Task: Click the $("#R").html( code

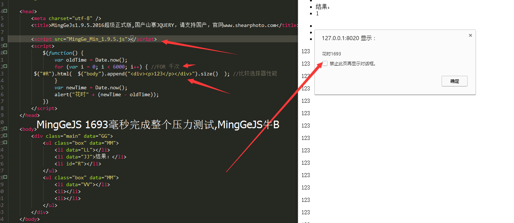Action: pyautogui.click(x=53, y=74)
